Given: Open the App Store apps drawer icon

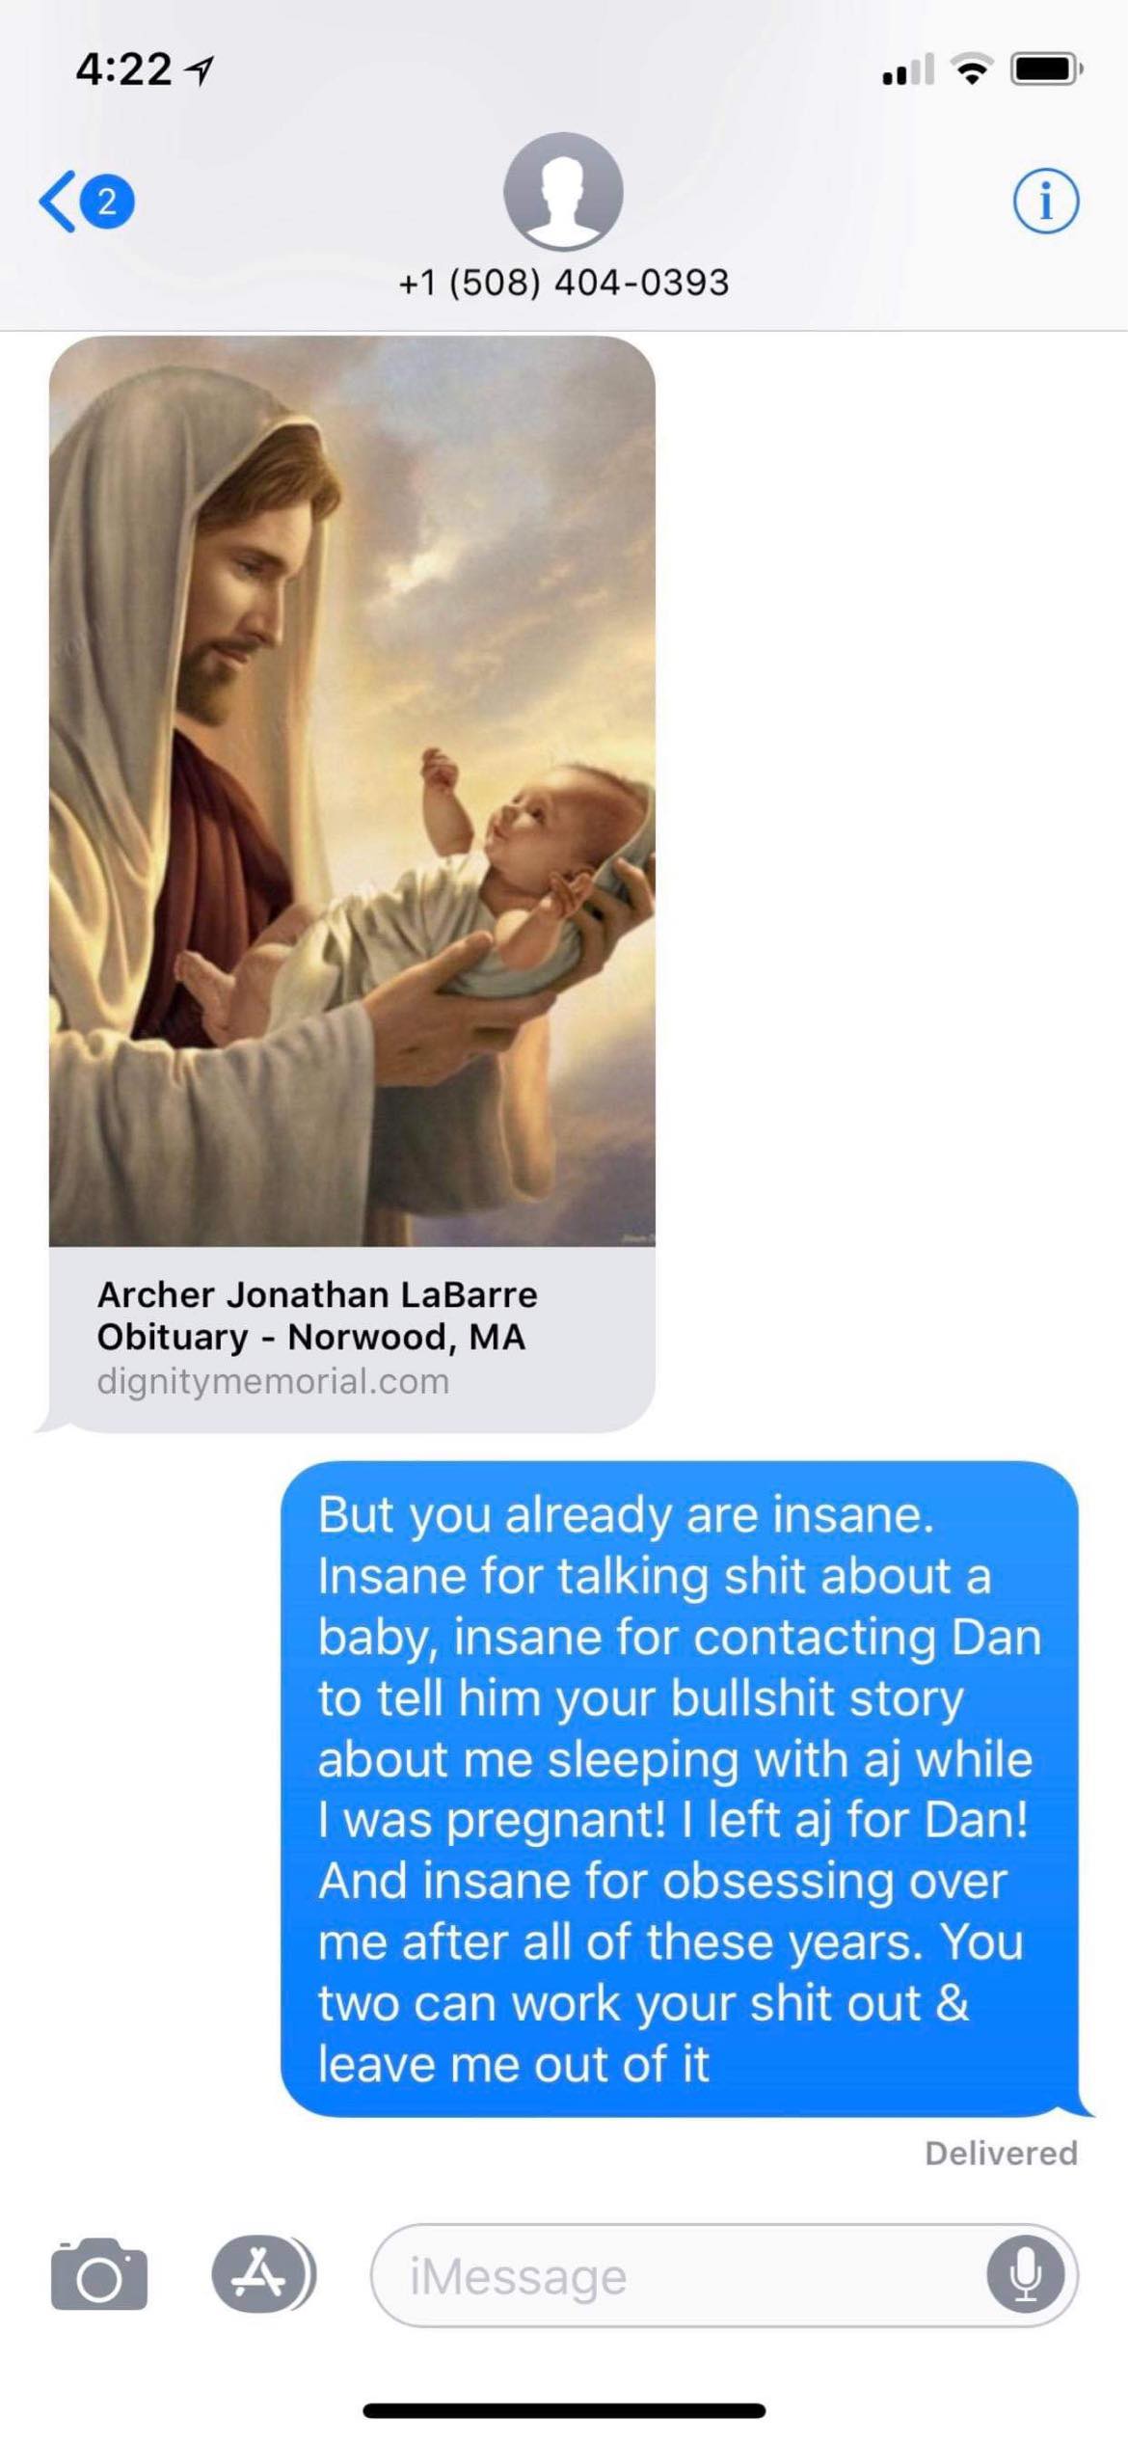Looking at the screenshot, I should click(x=262, y=2273).
